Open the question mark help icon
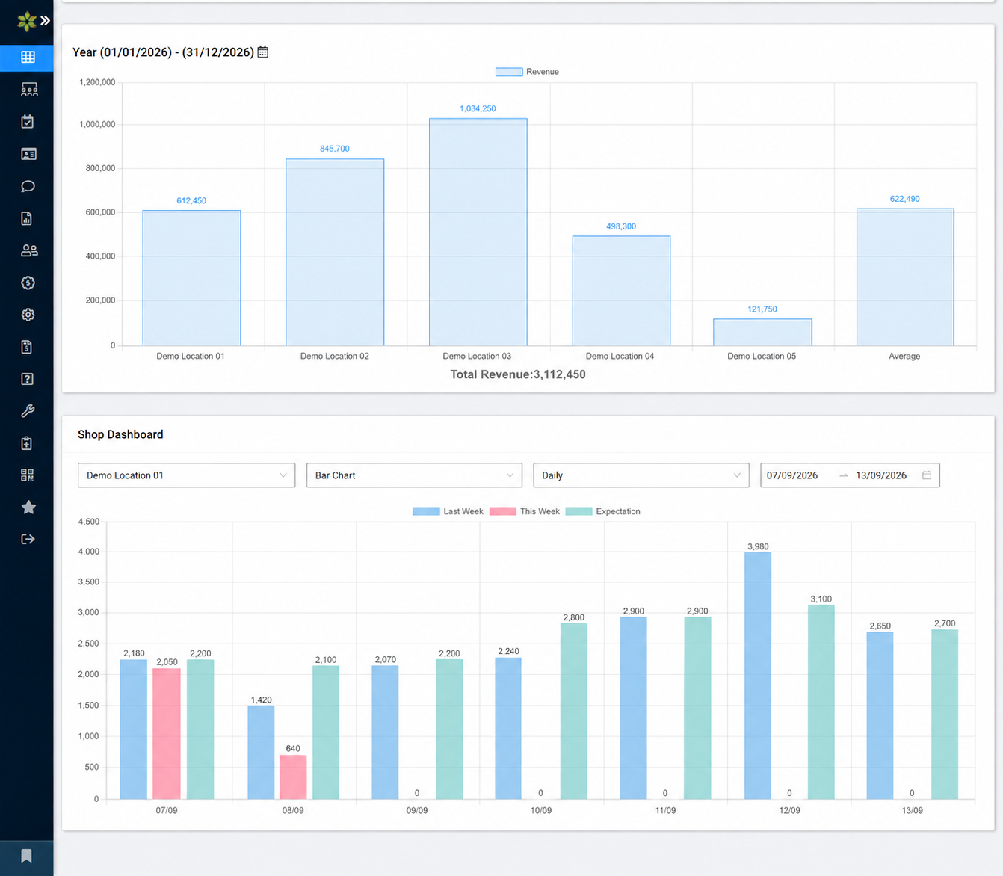1003x876 pixels. pyautogui.click(x=27, y=379)
